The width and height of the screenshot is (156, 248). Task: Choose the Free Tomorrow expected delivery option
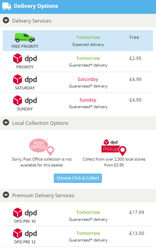pyautogui.click(x=78, y=41)
